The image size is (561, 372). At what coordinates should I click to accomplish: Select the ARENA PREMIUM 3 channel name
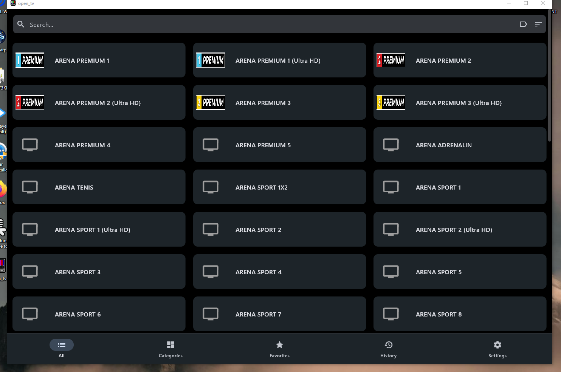click(x=263, y=103)
